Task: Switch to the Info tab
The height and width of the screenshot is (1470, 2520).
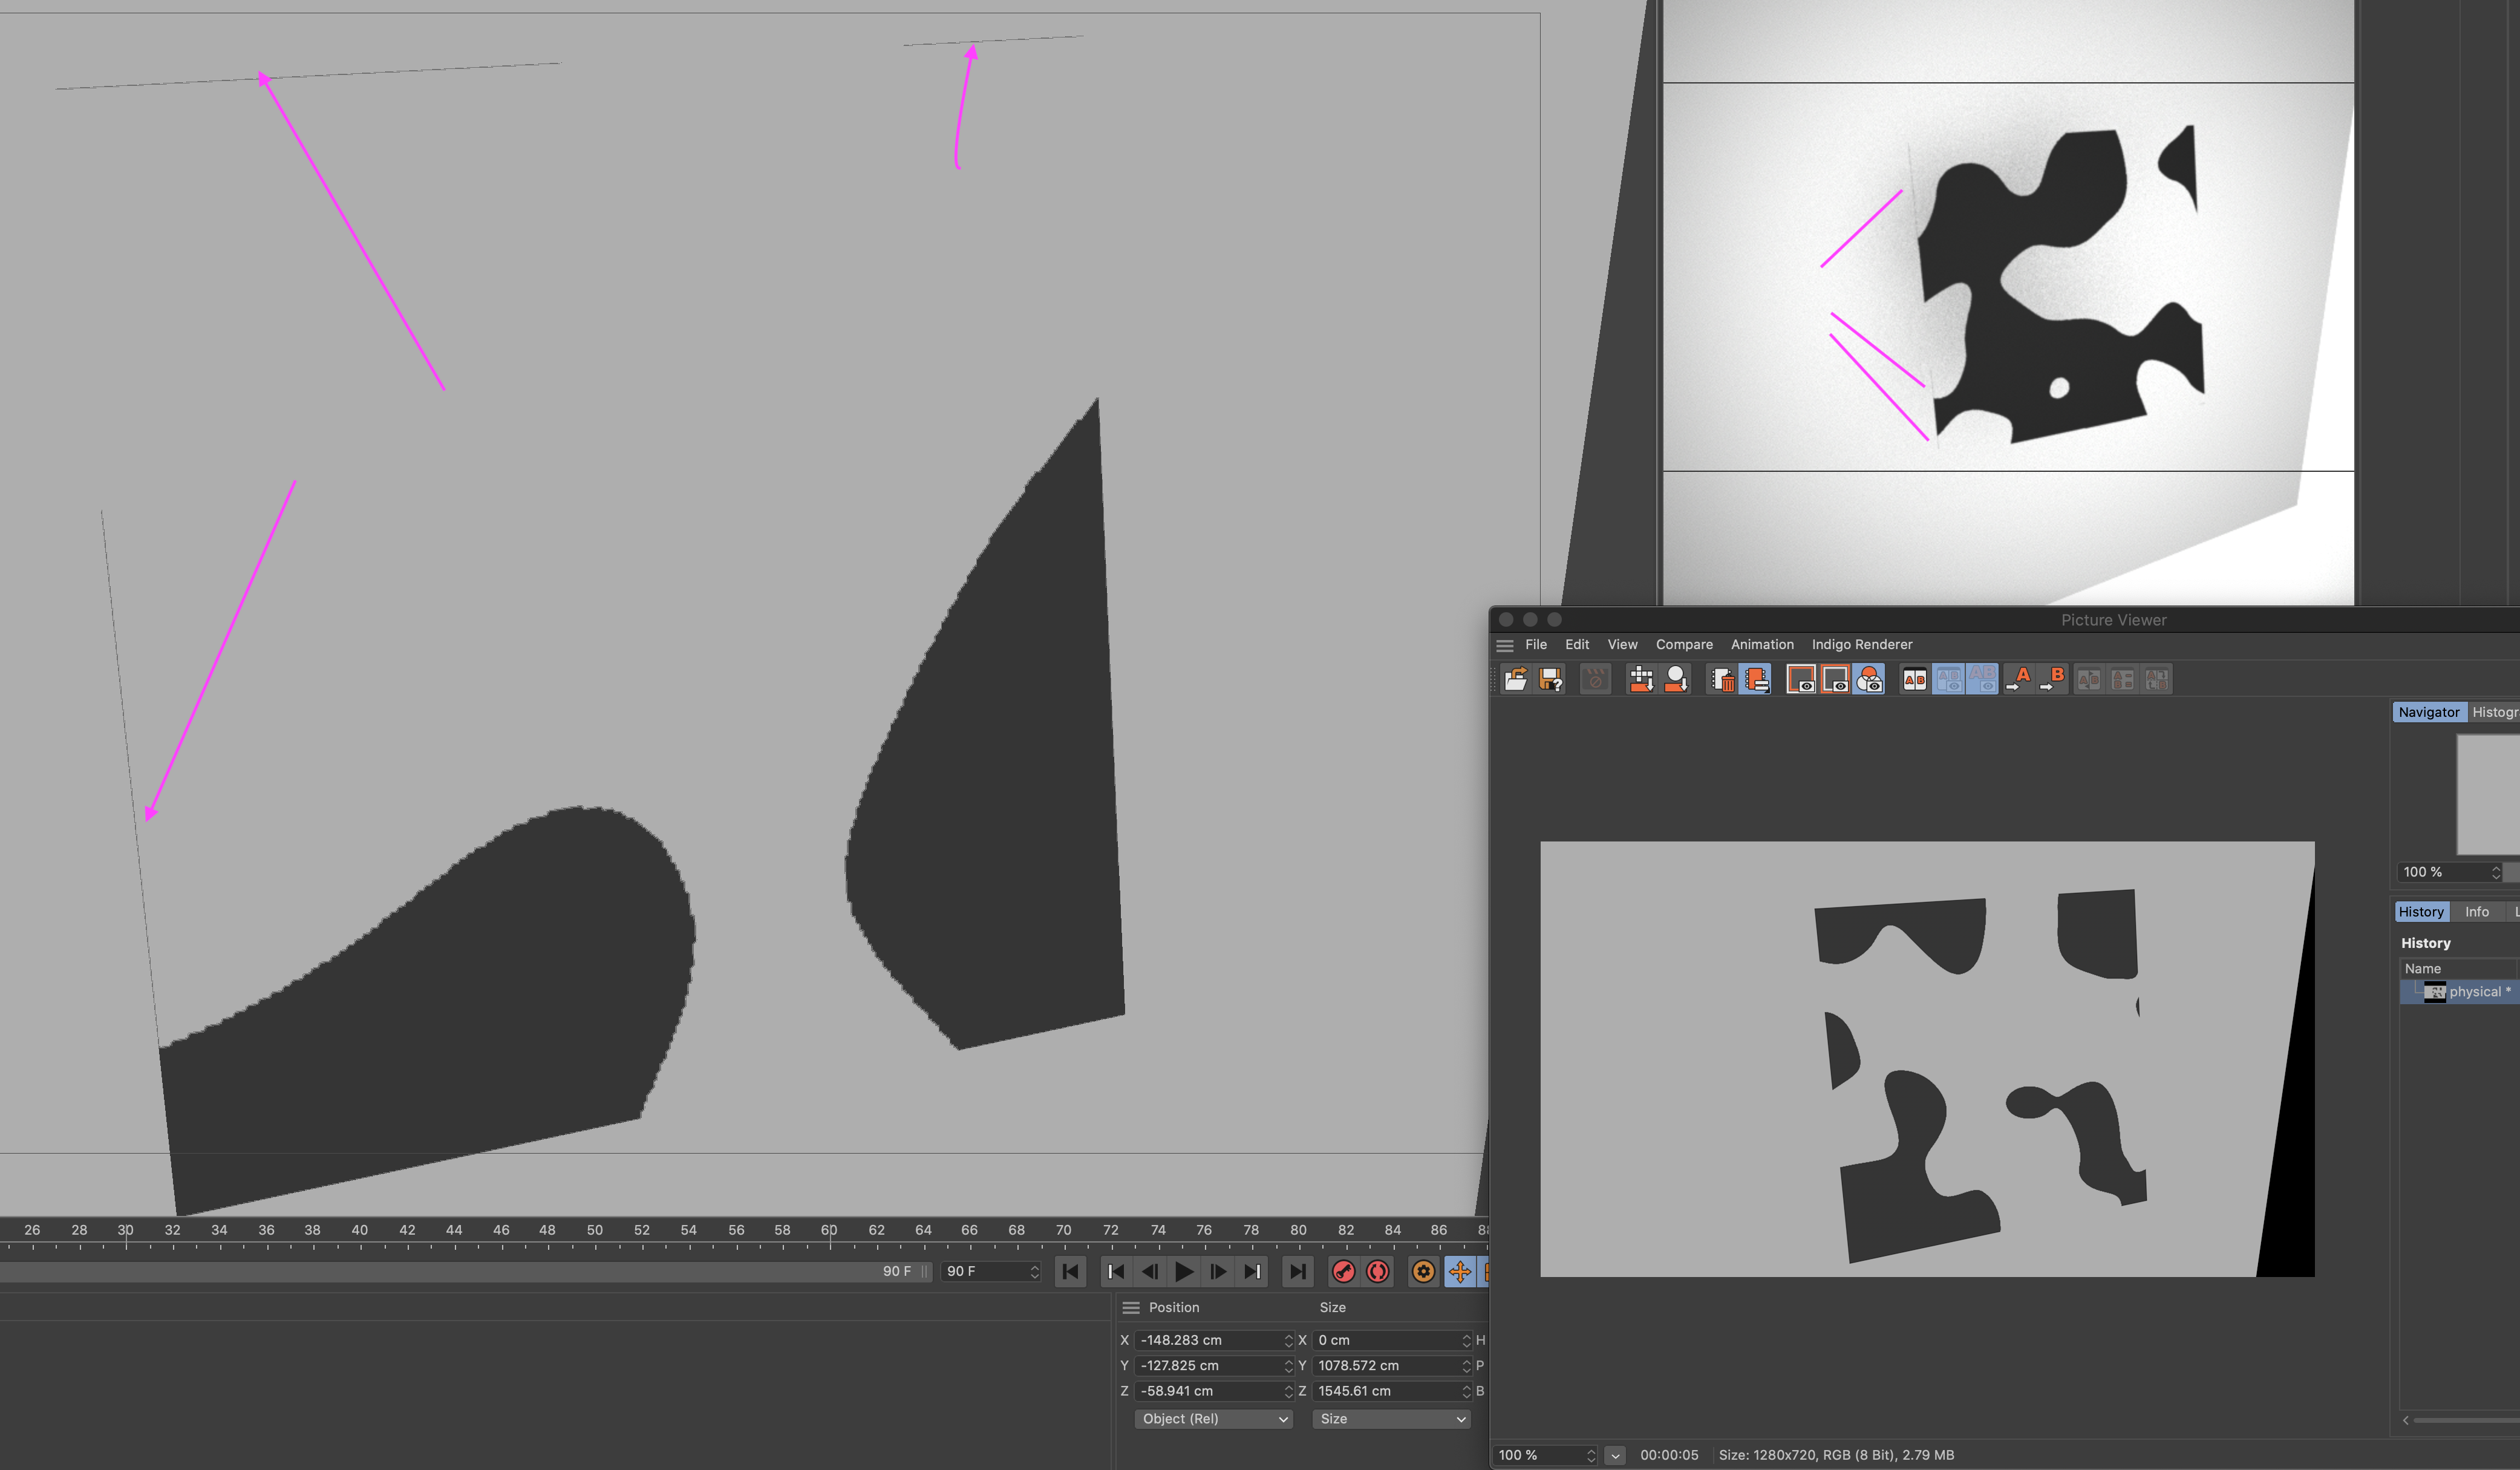Action: click(2476, 912)
